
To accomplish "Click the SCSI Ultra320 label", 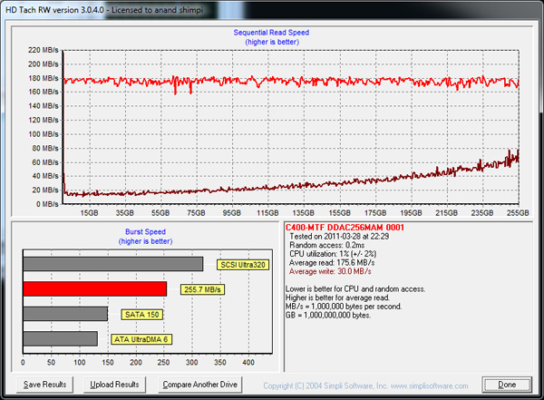I will click(x=243, y=265).
